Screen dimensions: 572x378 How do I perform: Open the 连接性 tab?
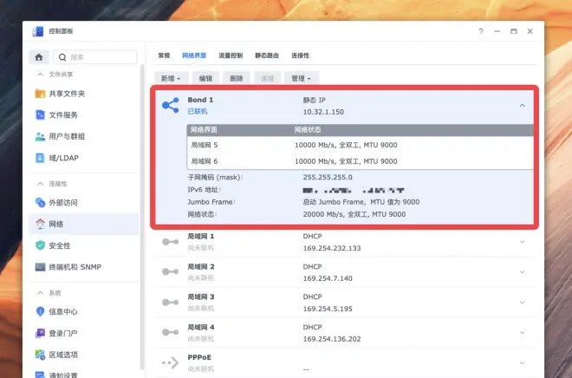click(300, 55)
